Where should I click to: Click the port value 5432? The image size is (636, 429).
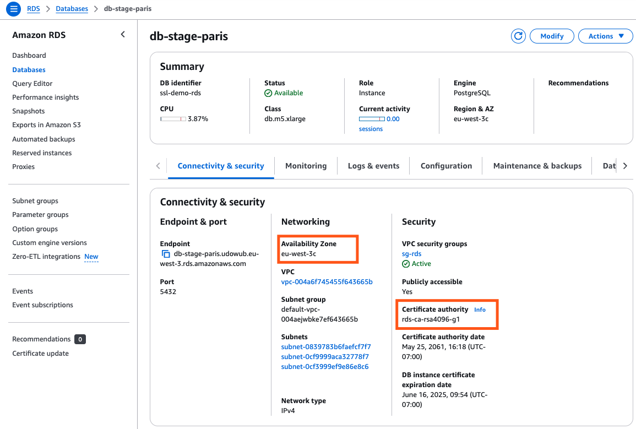click(x=168, y=292)
